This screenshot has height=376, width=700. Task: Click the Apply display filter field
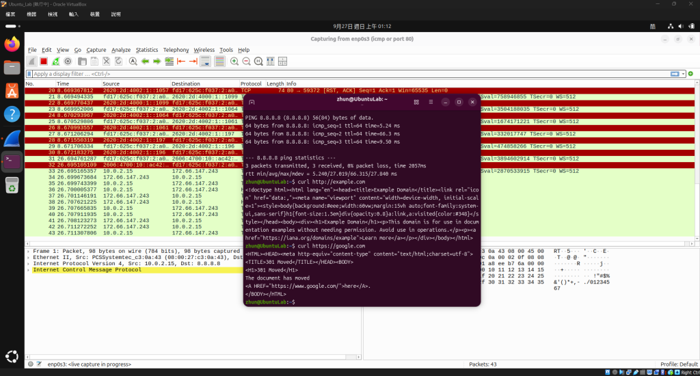coord(351,74)
